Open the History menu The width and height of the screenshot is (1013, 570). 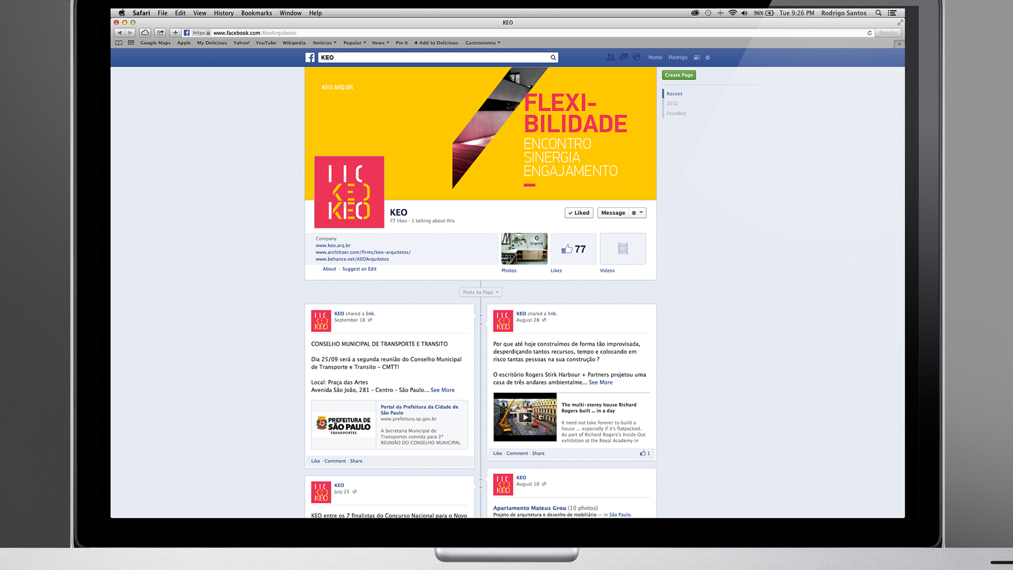224,13
